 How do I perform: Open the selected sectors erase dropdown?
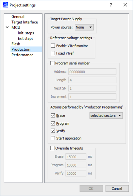pyautogui.click(x=106, y=116)
